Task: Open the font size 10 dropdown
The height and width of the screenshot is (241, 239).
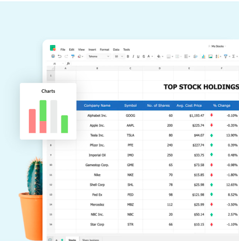Action: pyautogui.click(x=119, y=56)
